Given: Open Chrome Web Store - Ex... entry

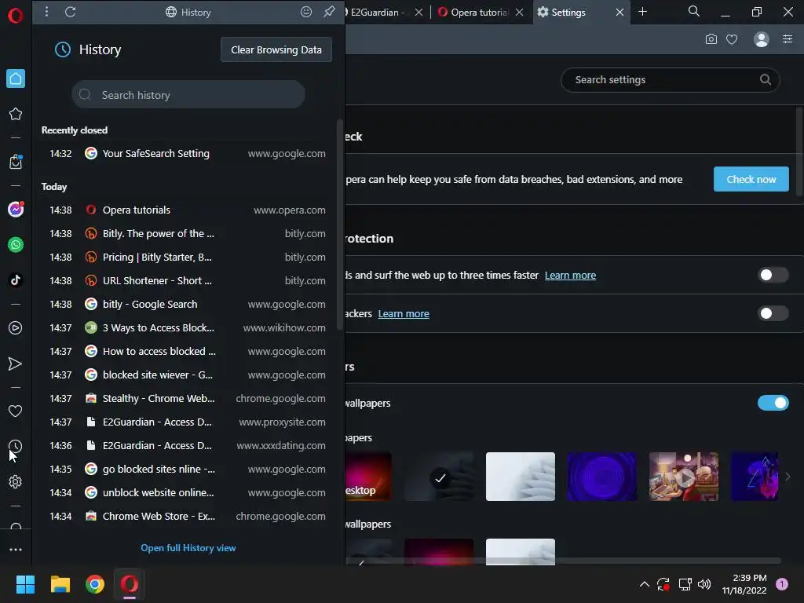Looking at the screenshot, I should (188, 517).
